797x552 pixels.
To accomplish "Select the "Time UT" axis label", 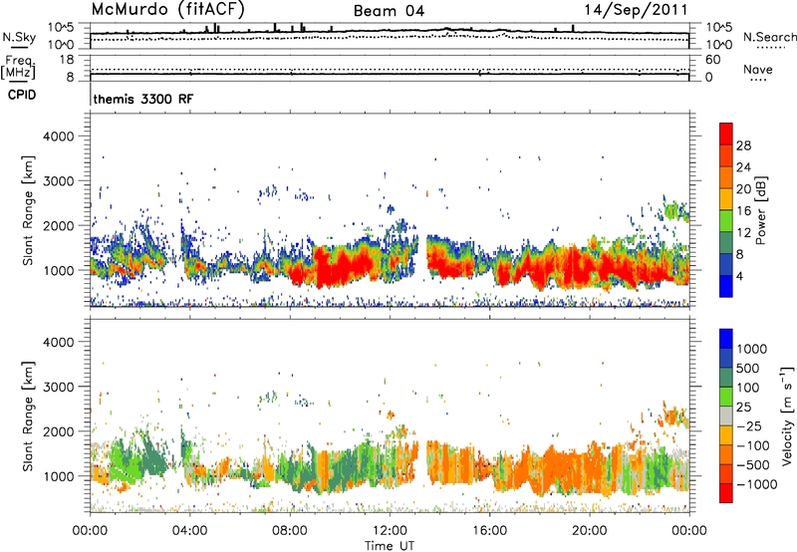I will [x=390, y=546].
